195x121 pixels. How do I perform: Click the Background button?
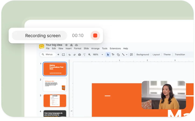point(143,54)
